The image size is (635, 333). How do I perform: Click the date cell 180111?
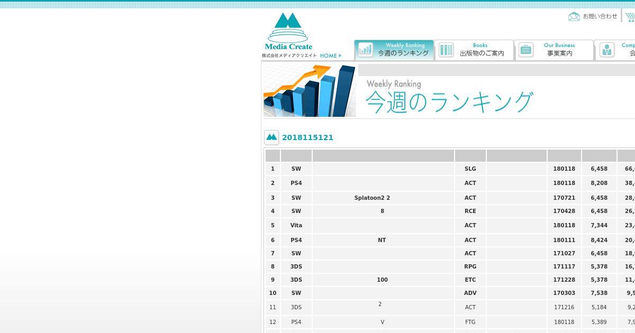pyautogui.click(x=564, y=240)
